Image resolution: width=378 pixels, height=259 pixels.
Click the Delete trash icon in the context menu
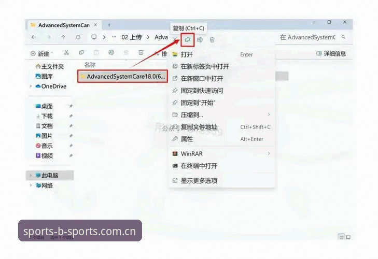(212, 40)
